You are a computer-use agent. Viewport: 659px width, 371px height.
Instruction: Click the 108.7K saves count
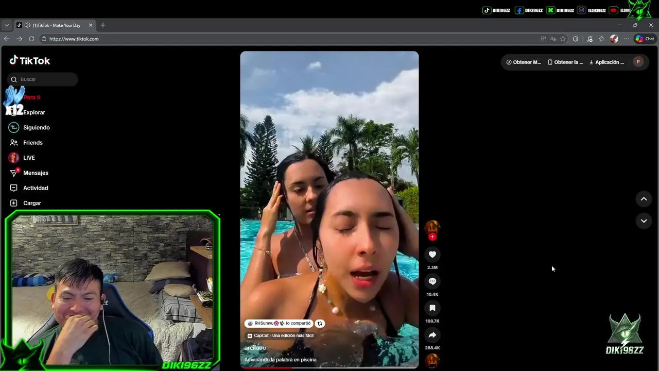432,321
